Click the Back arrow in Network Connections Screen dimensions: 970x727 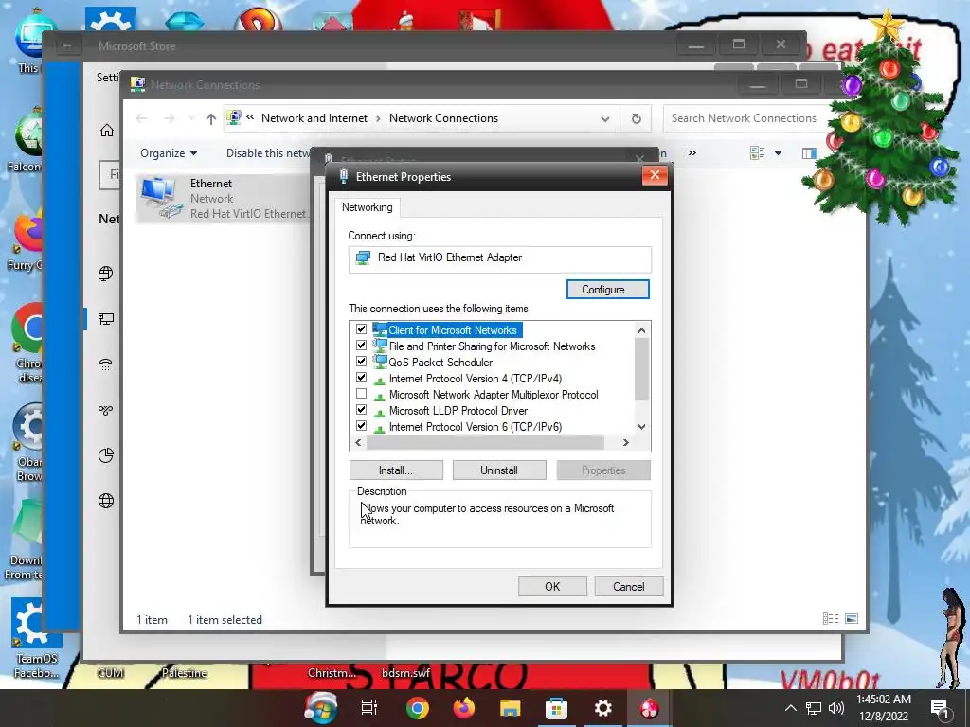click(x=142, y=118)
